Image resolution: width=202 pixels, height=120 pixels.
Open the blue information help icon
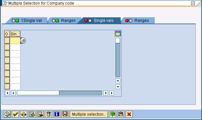(x=57, y=114)
